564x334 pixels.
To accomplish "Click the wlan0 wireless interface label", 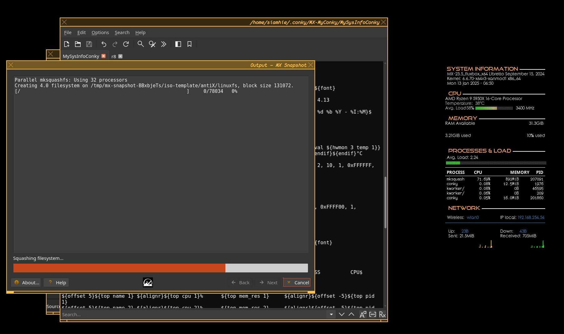I will pyautogui.click(x=473, y=217).
